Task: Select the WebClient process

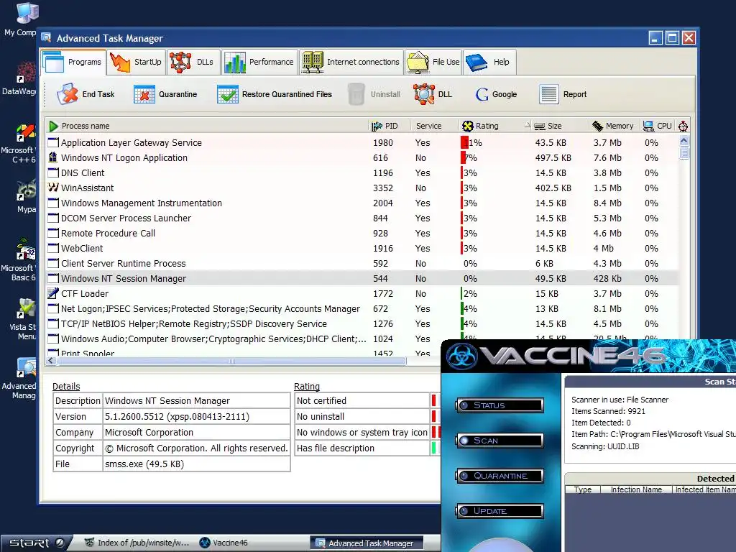Action: pos(362,248)
